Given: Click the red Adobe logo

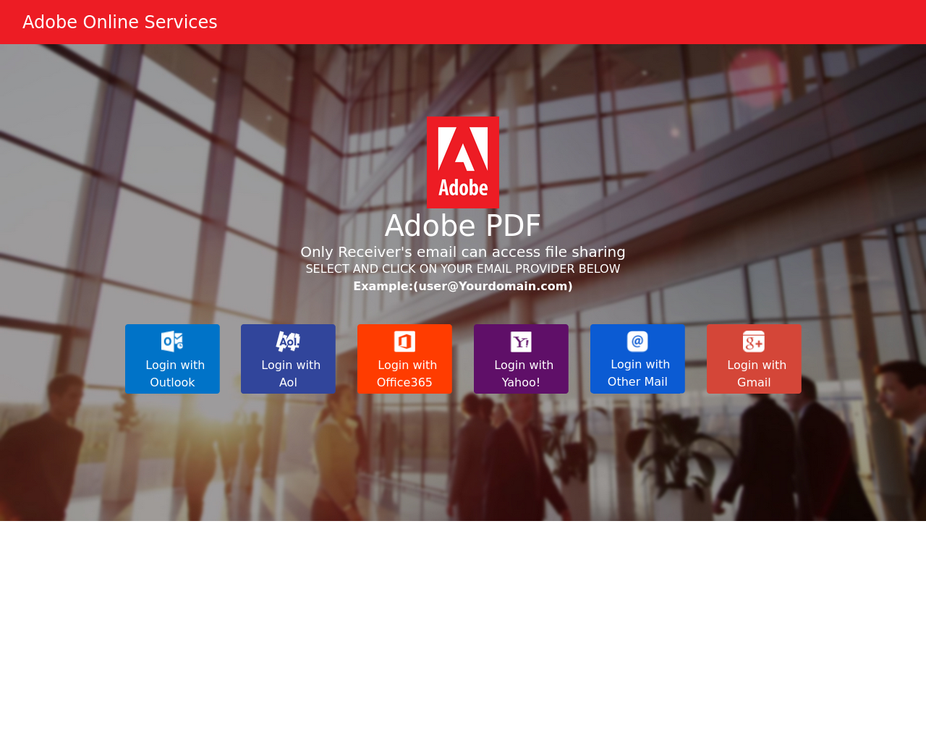Looking at the screenshot, I should [463, 163].
